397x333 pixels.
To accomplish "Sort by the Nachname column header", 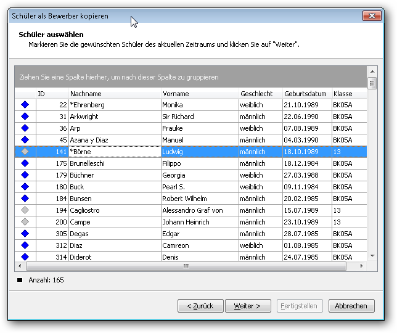I will [x=115, y=94].
